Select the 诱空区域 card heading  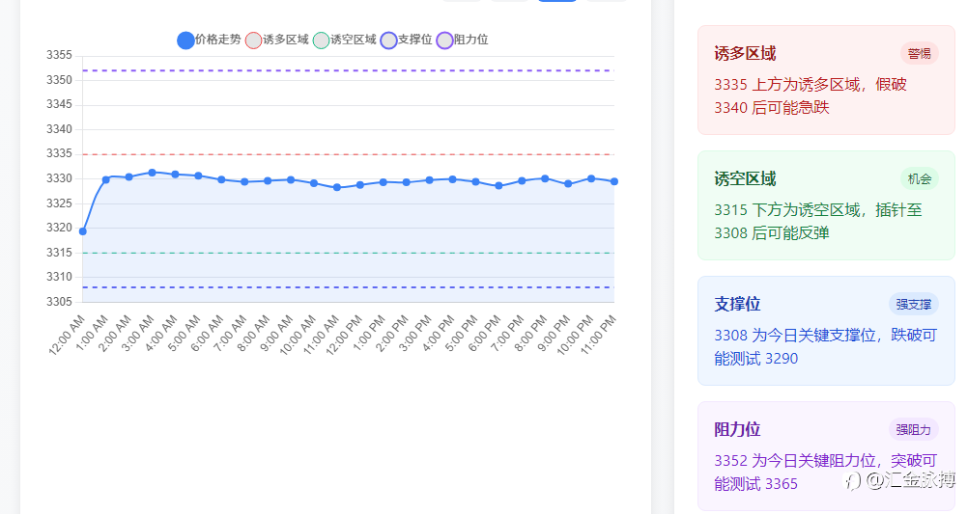(745, 179)
